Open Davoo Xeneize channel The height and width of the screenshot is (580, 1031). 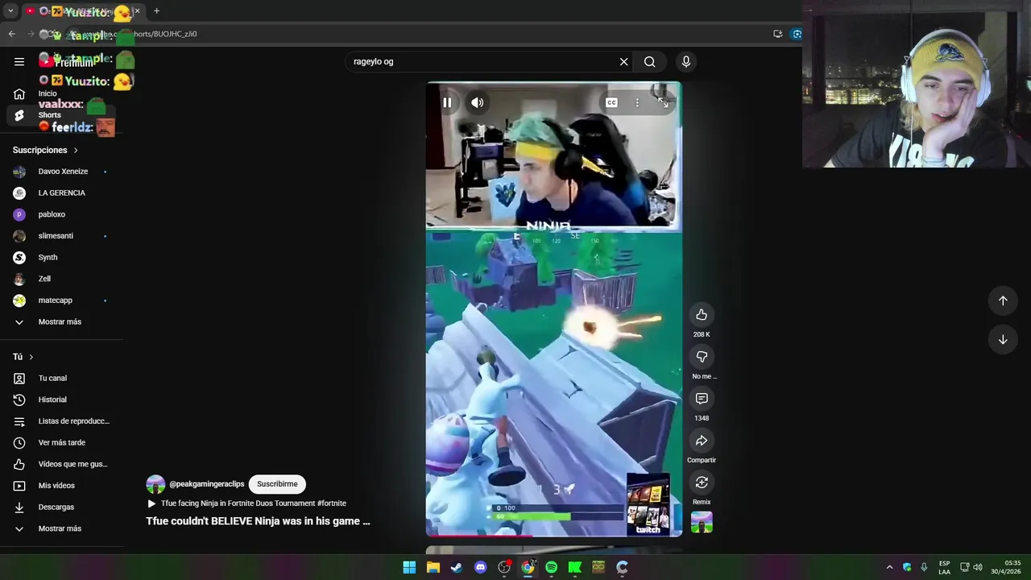pos(63,172)
